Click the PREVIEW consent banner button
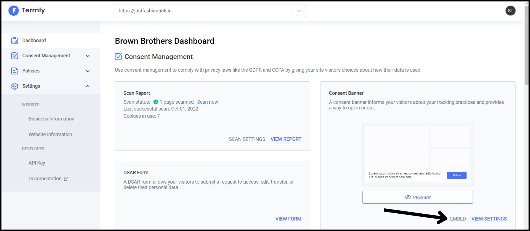Image resolution: width=530 pixels, height=231 pixels. click(418, 197)
